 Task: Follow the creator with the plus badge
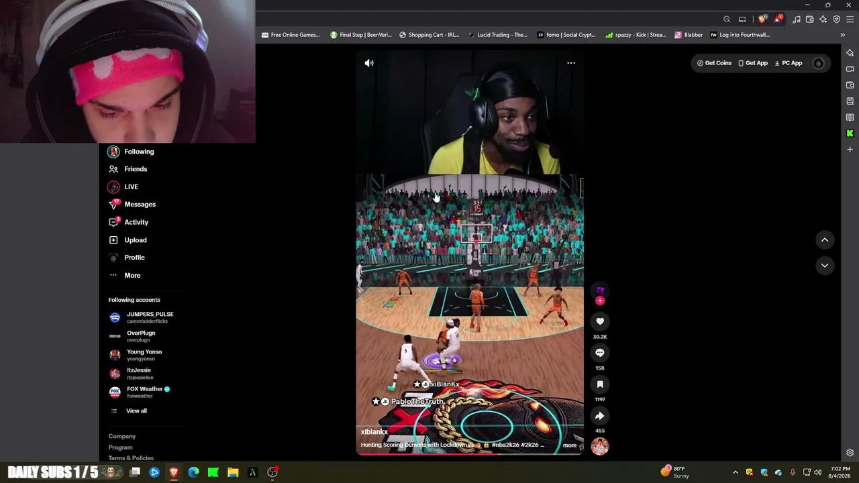[600, 301]
